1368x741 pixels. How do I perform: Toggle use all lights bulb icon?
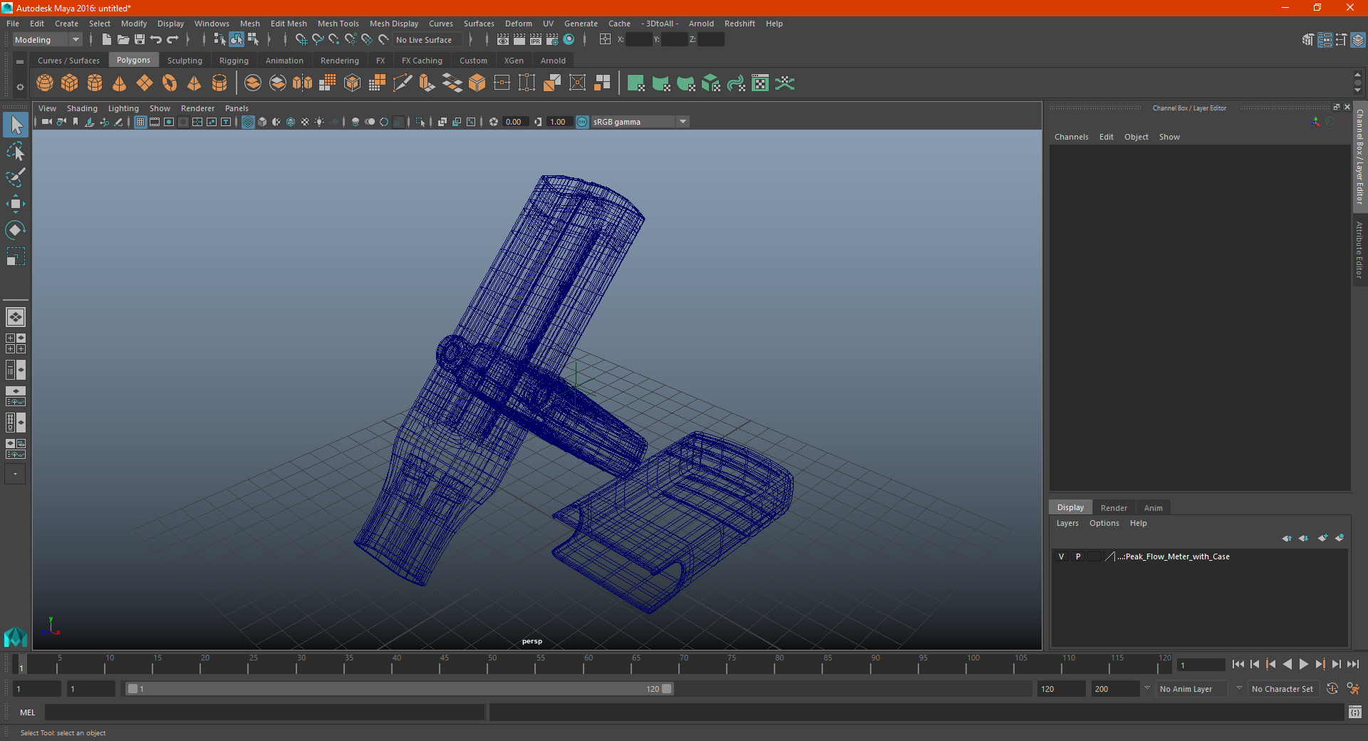[x=319, y=122]
